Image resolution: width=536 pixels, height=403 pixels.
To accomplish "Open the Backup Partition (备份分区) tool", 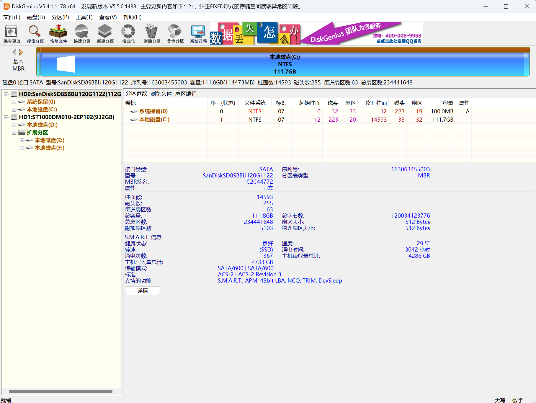I will pyautogui.click(x=175, y=33).
